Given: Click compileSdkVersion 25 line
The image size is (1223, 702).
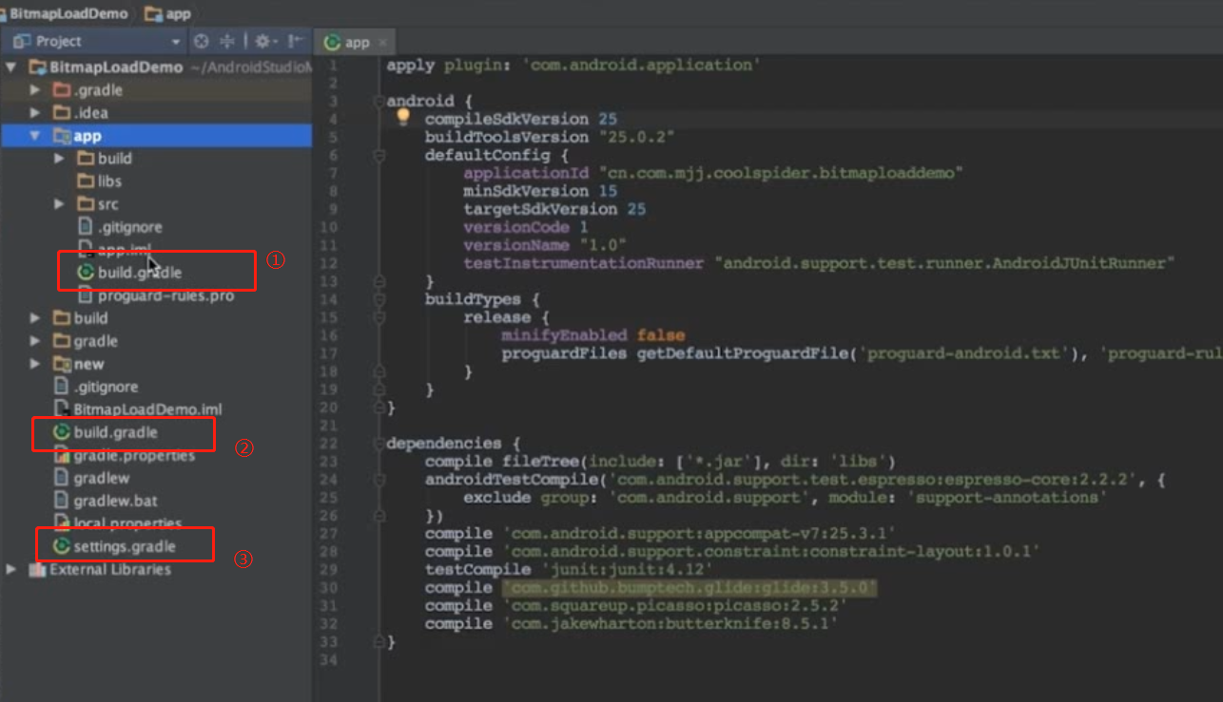Looking at the screenshot, I should pos(521,119).
